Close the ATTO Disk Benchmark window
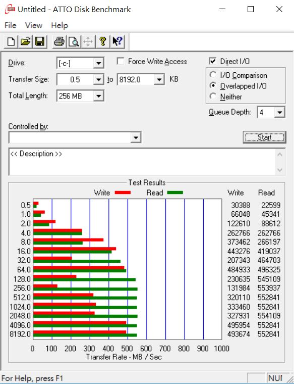This screenshot has width=294, height=384. point(279,9)
